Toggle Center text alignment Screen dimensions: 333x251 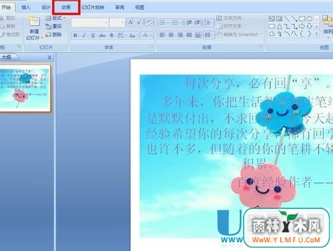(171, 35)
